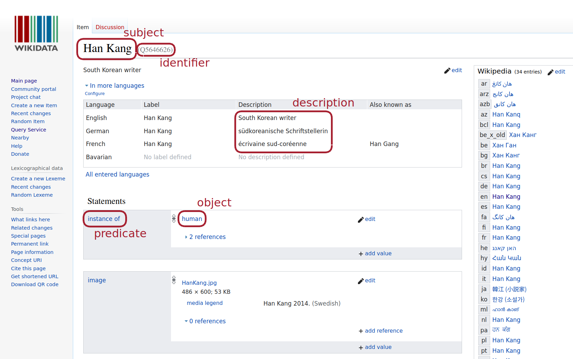Click the instance of property link
The height and width of the screenshot is (359, 573).
point(104,219)
